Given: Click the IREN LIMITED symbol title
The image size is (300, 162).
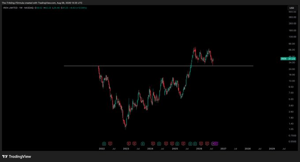Looking at the screenshot, I should [x=10, y=8].
